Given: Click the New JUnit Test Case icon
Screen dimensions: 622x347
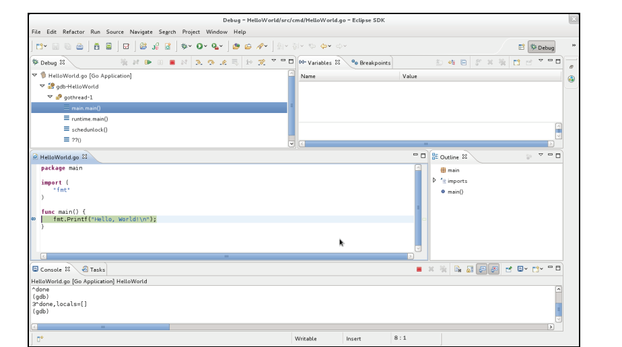Looking at the screenshot, I should 155,46.
